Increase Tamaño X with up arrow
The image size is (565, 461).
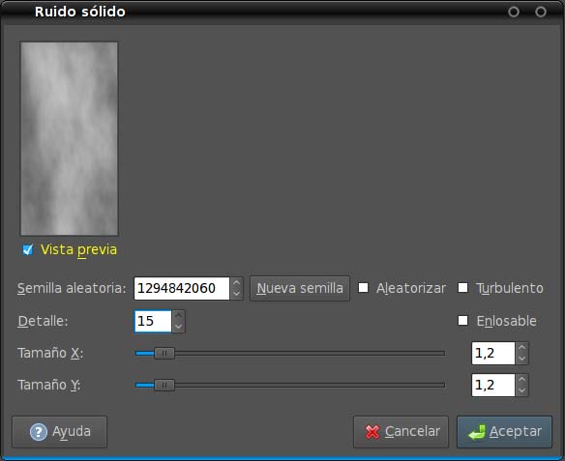(x=521, y=348)
